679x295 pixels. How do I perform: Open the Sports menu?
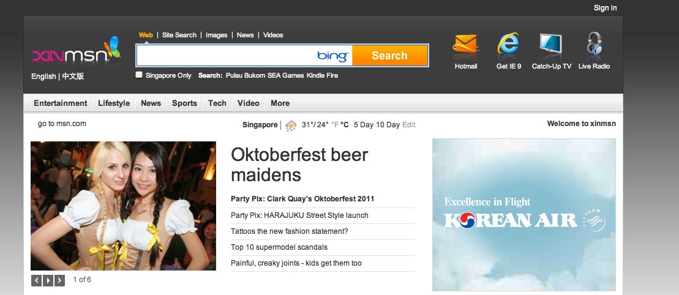[x=184, y=103]
